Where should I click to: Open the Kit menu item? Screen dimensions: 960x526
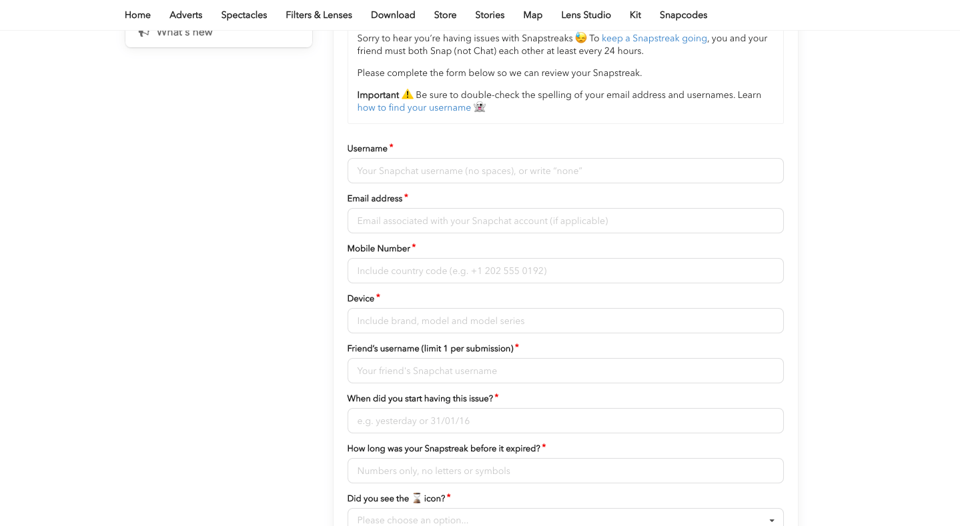coord(635,15)
